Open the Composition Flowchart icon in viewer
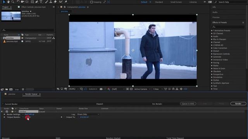The width and height of the screenshot is (248, 139). (x=177, y=89)
